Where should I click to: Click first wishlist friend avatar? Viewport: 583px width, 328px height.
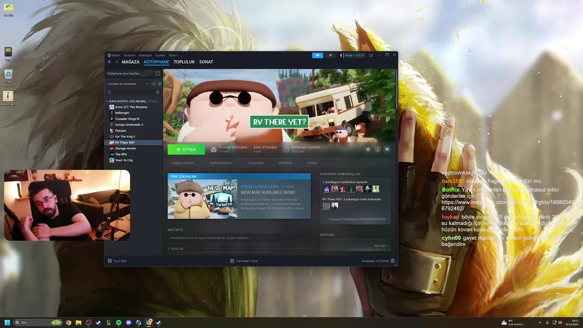coord(326,206)
